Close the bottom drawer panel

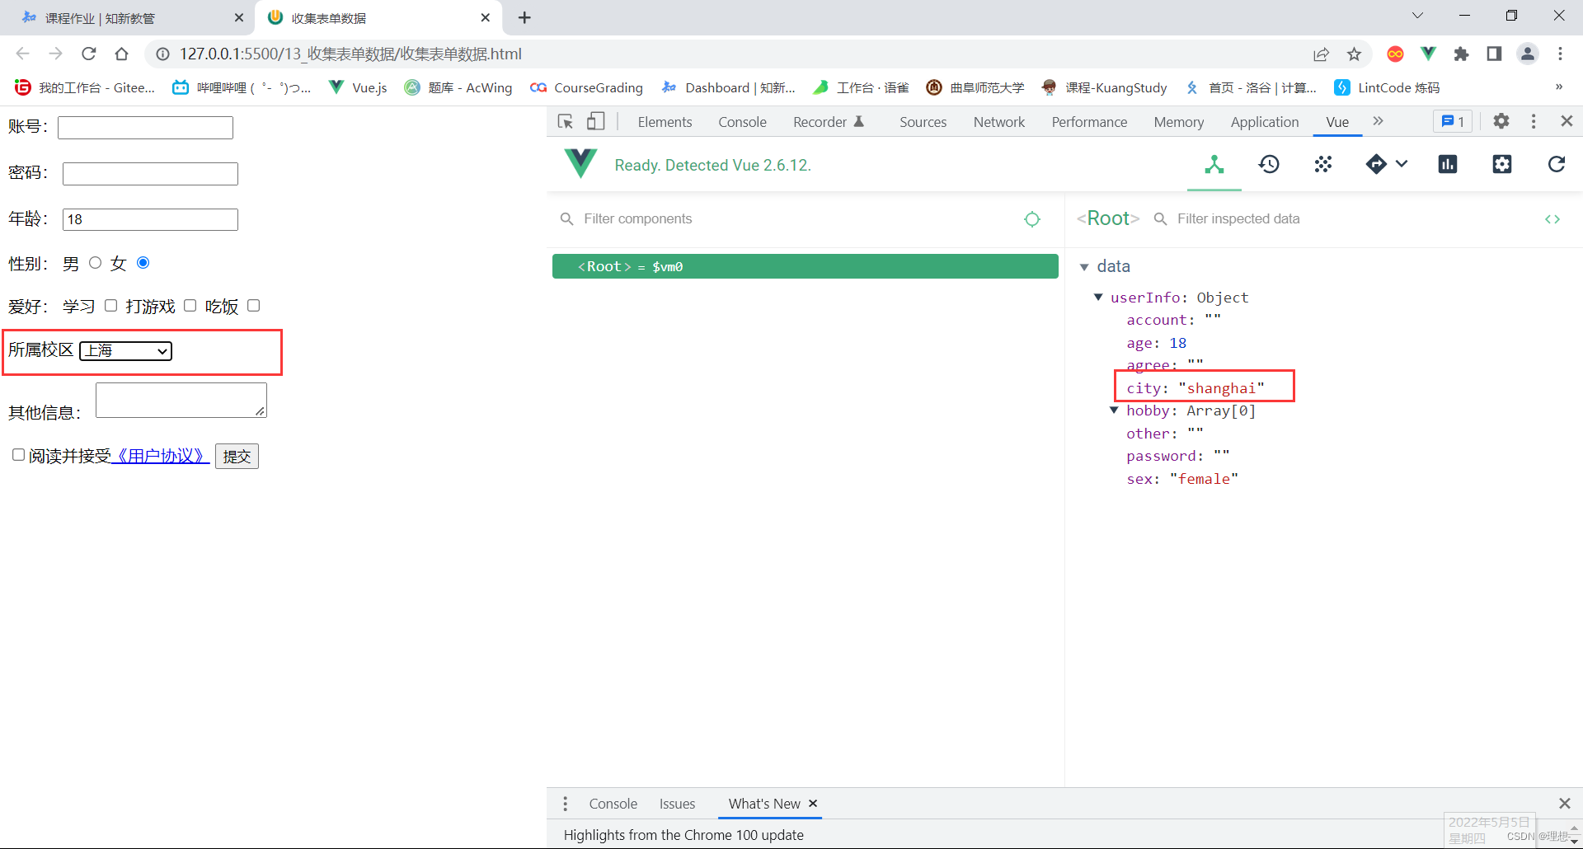point(1565,804)
